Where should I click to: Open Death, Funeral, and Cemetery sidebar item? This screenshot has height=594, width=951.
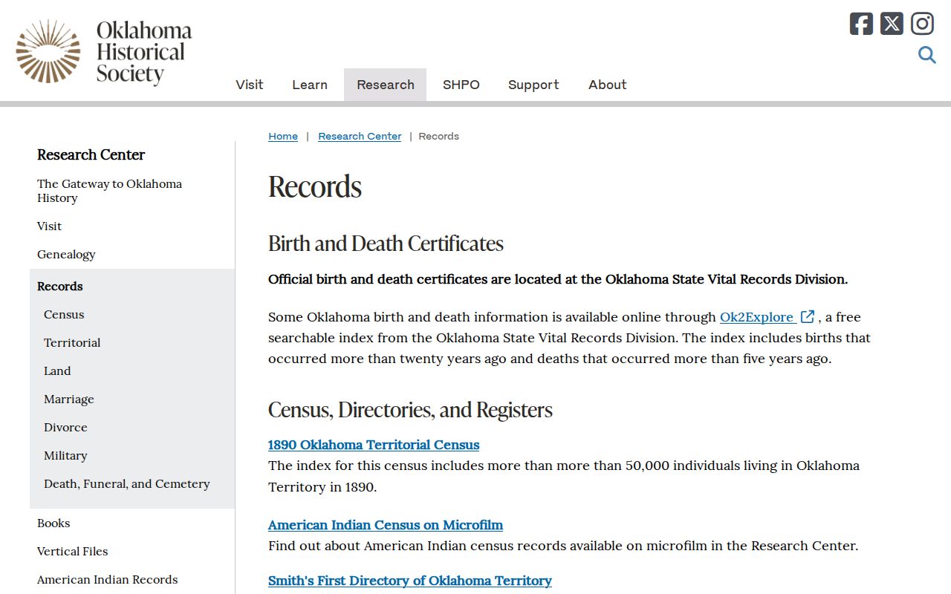coord(127,484)
